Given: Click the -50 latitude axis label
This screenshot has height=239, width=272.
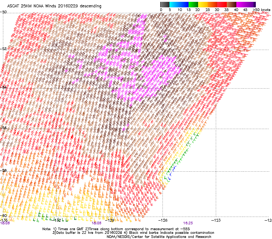Looking at the screenshot, I should pos(3,12).
